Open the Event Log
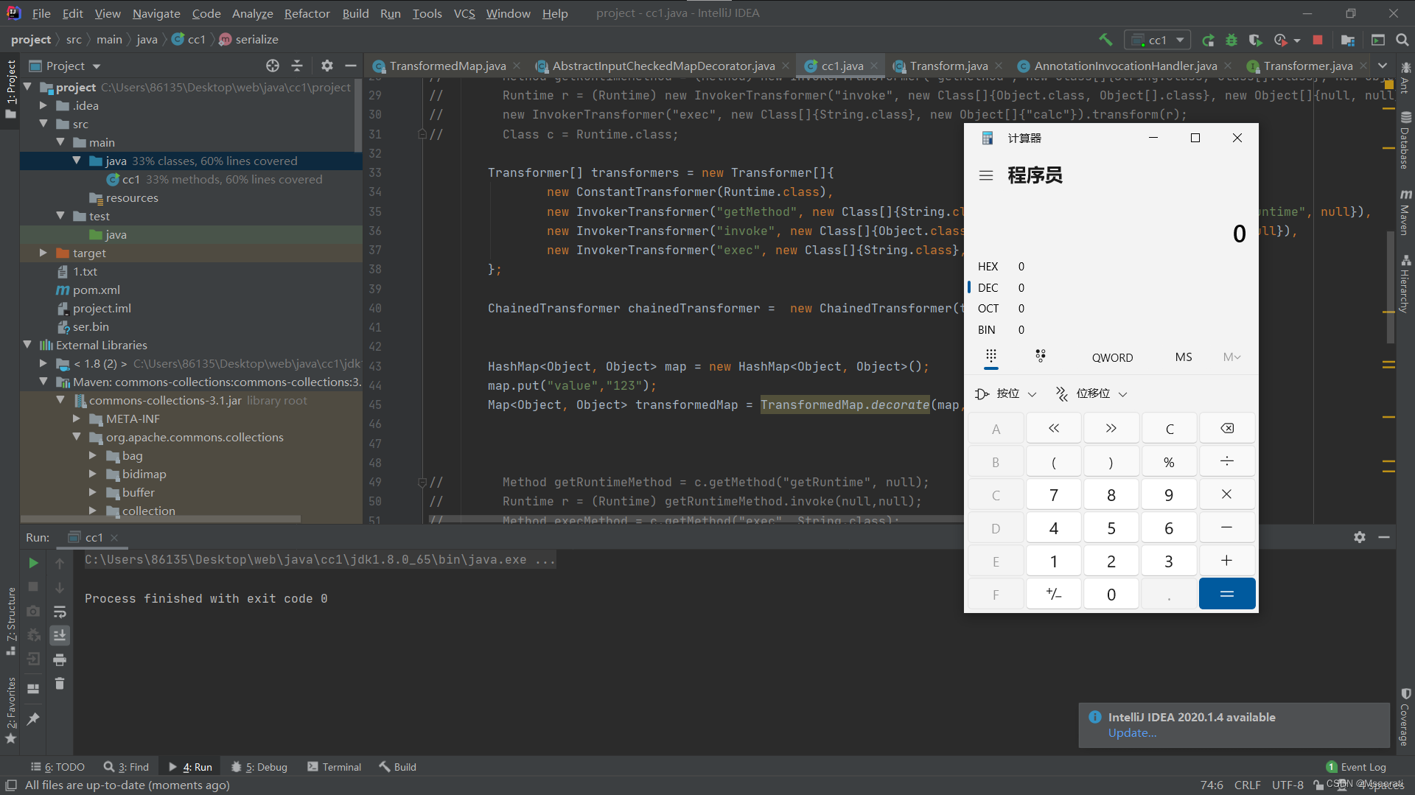 1355,767
